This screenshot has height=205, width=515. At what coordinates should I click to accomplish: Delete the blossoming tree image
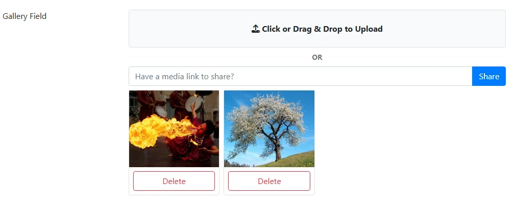coord(269,181)
